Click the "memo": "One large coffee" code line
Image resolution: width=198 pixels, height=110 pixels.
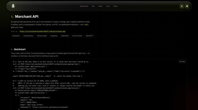point(31,105)
